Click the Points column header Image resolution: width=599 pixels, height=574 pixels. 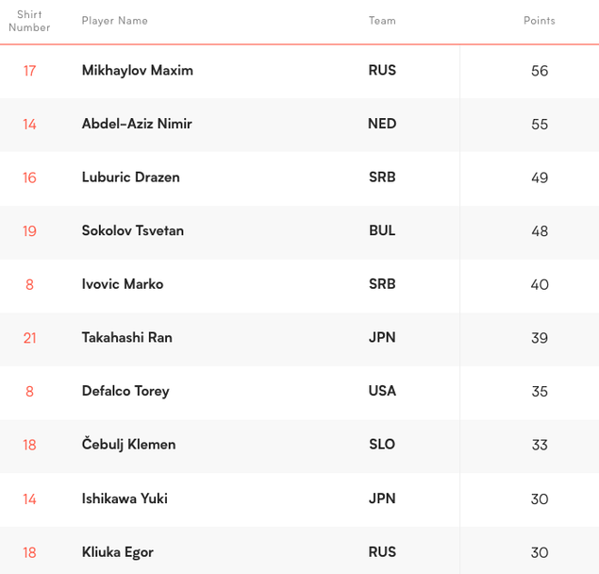tap(540, 21)
